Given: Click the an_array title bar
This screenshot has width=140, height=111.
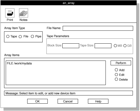Looking at the screenshot, I should point(69,3).
